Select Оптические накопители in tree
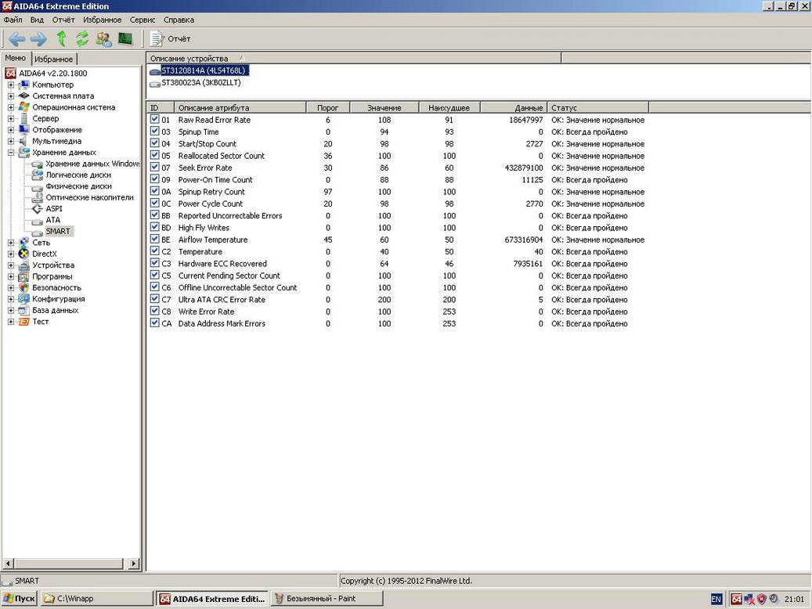Viewport: 812px width, 609px height. [89, 197]
